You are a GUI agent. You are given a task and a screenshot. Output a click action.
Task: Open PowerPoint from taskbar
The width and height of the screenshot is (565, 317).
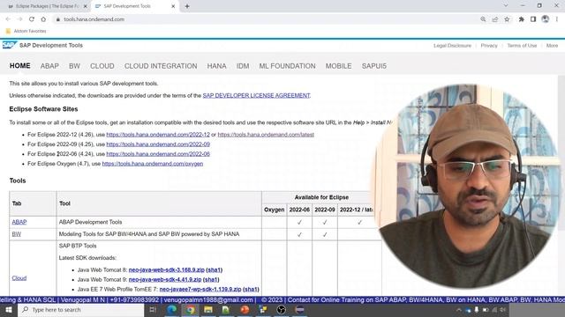[x=245, y=309]
